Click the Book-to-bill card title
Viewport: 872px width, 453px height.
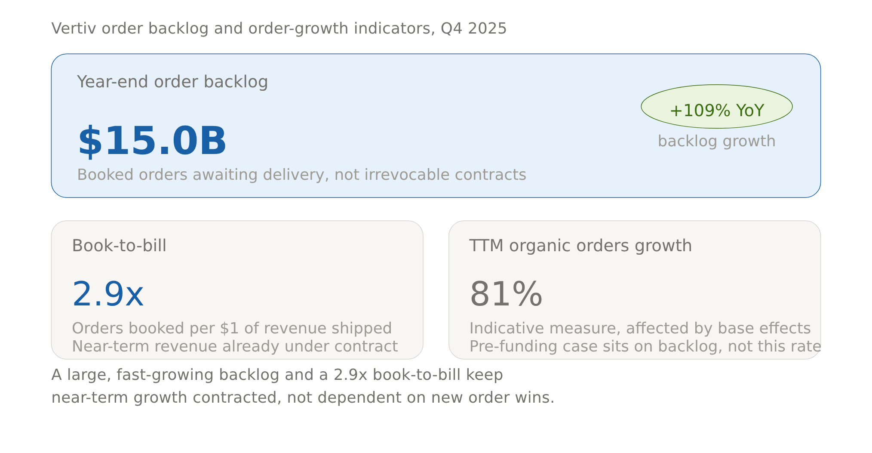[x=119, y=246]
